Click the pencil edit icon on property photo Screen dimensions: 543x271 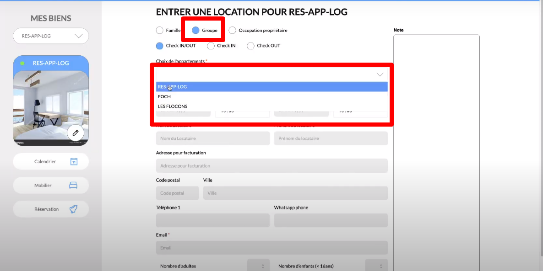point(76,133)
